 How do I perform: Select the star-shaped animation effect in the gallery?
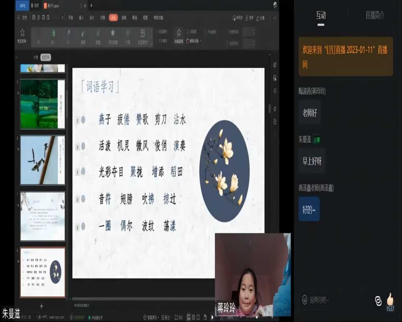pyautogui.click(x=113, y=32)
